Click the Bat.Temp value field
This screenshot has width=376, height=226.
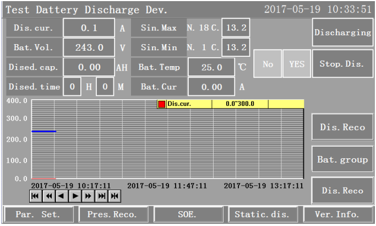(x=211, y=68)
